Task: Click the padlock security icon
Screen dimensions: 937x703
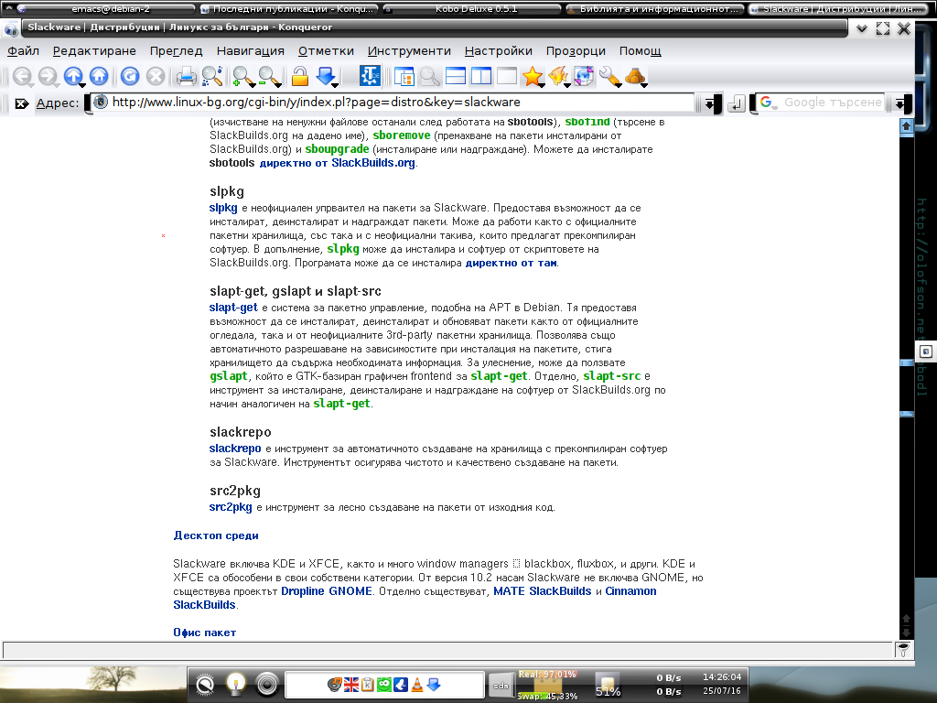Action: (x=300, y=77)
